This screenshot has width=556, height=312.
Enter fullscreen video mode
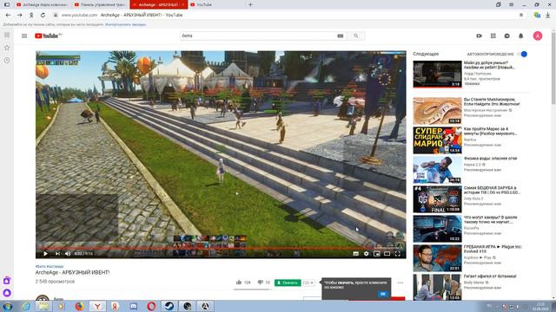click(398, 253)
